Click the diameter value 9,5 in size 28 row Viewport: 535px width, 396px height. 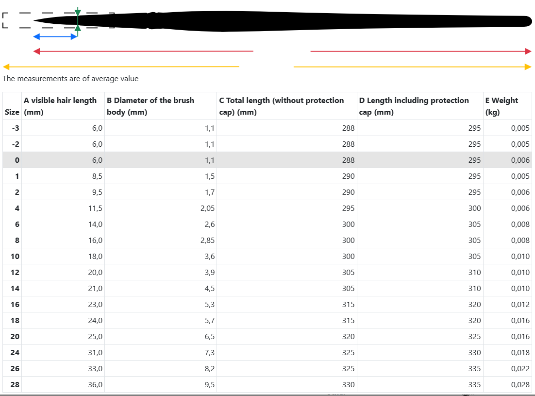210,385
